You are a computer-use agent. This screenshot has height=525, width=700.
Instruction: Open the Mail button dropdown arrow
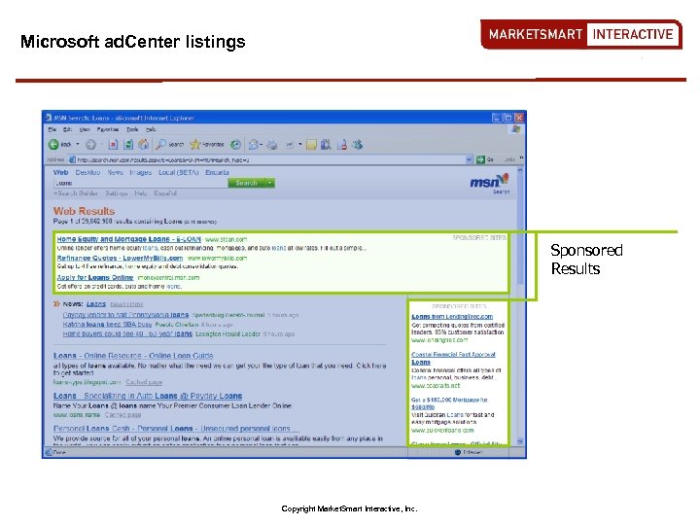point(262,144)
